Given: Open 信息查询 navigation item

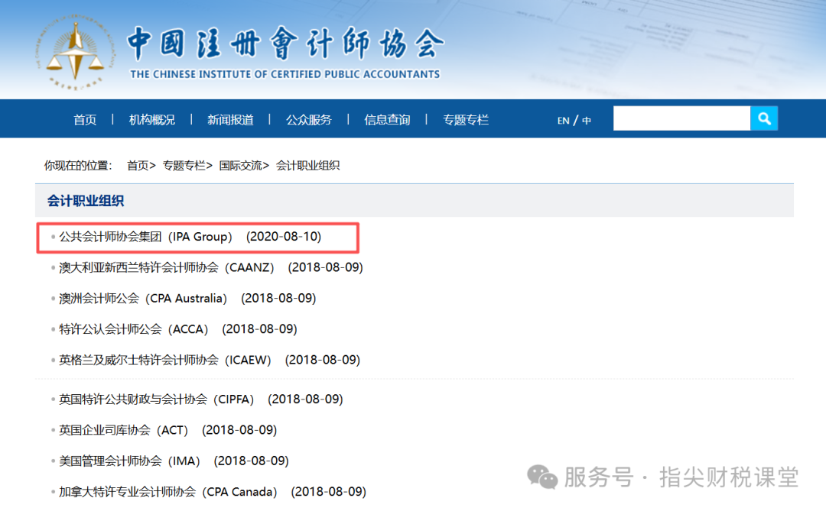Looking at the screenshot, I should click(x=387, y=120).
